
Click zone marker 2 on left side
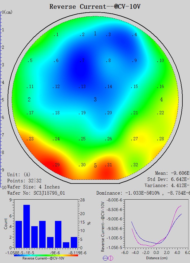29,100
